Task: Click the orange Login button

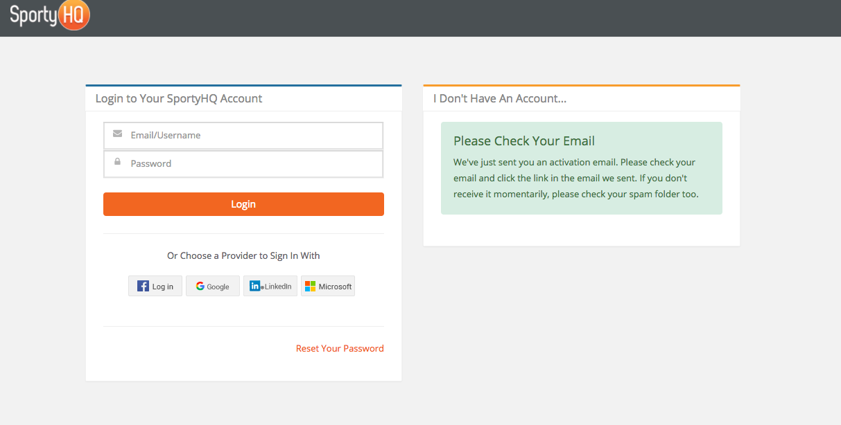Action: tap(243, 204)
